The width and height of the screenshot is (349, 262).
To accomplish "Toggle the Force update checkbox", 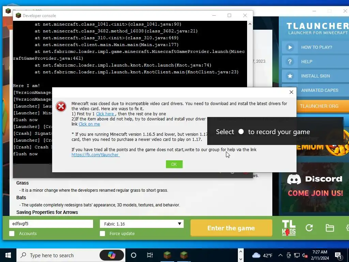I will (102, 233).
